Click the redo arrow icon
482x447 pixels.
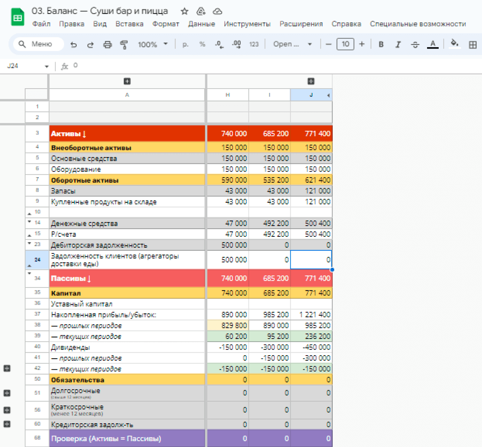[x=90, y=44]
